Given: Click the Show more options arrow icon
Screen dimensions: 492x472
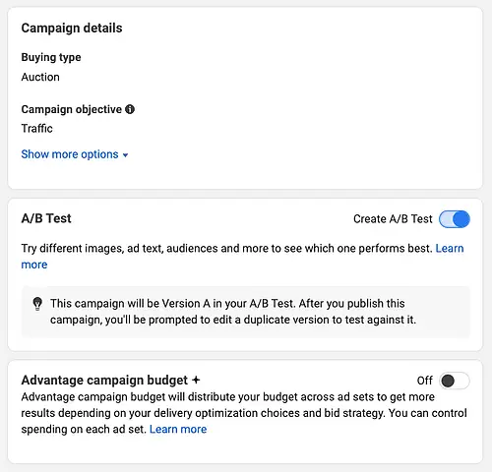Looking at the screenshot, I should coord(125,155).
